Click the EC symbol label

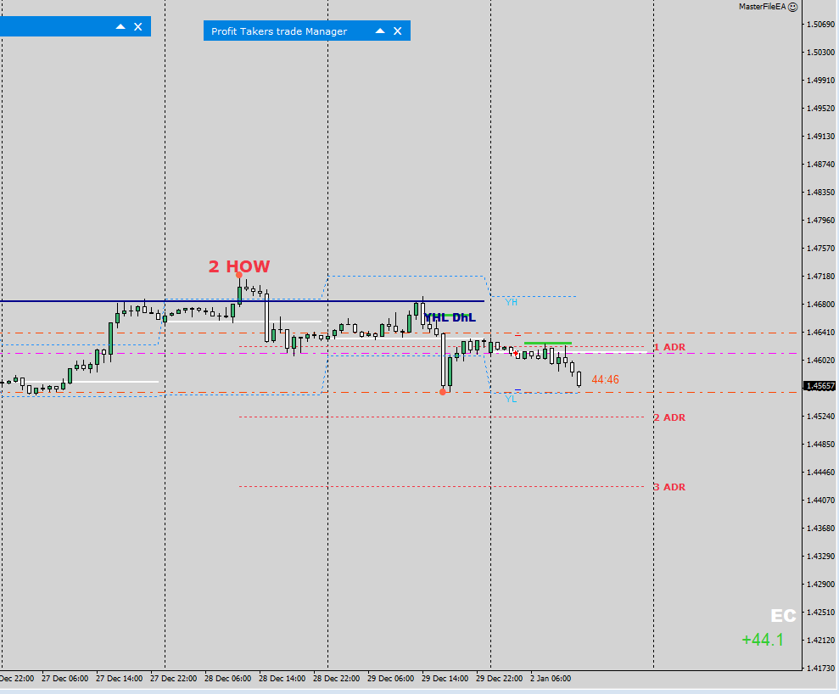pyautogui.click(x=783, y=616)
